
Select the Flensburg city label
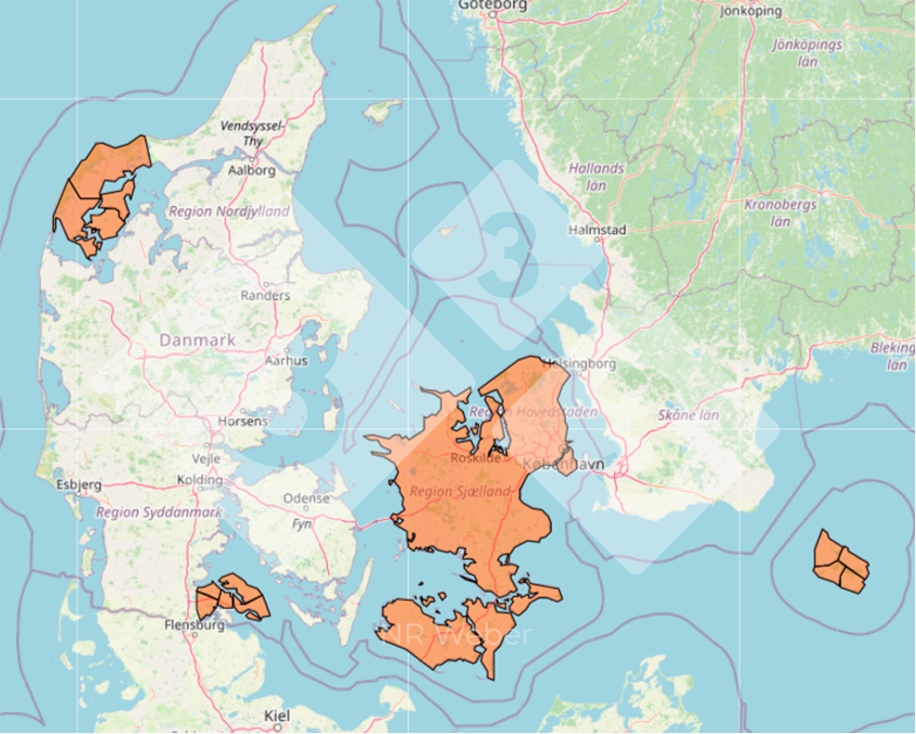(195, 625)
